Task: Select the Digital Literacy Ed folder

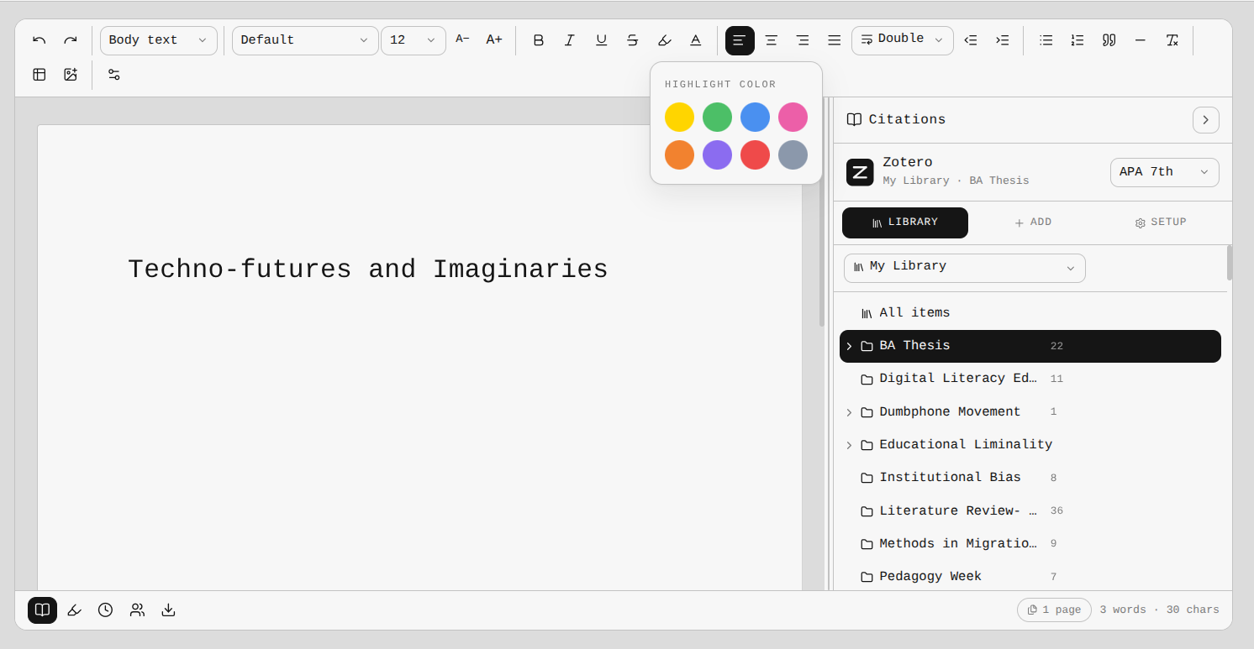Action: click(1030, 379)
